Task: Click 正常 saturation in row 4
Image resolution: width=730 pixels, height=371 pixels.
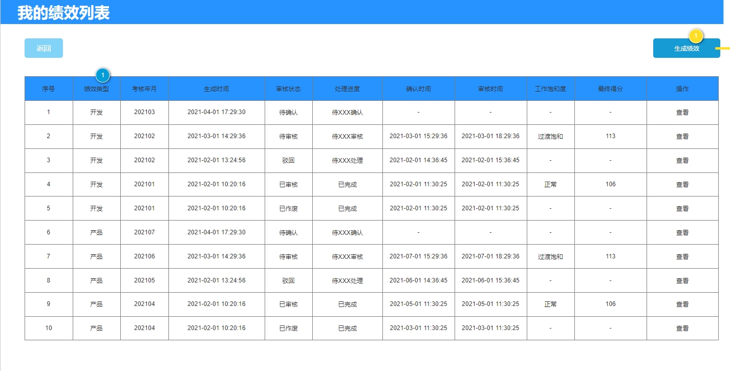Action: [550, 185]
